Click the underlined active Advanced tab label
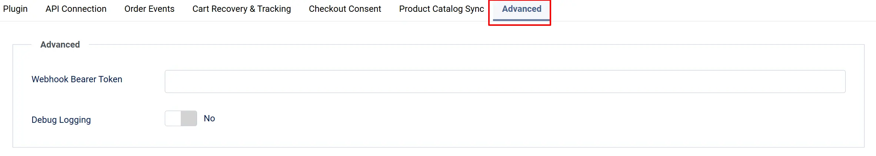The width and height of the screenshot is (876, 156). (x=522, y=9)
